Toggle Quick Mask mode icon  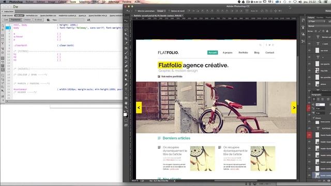pos(126,120)
